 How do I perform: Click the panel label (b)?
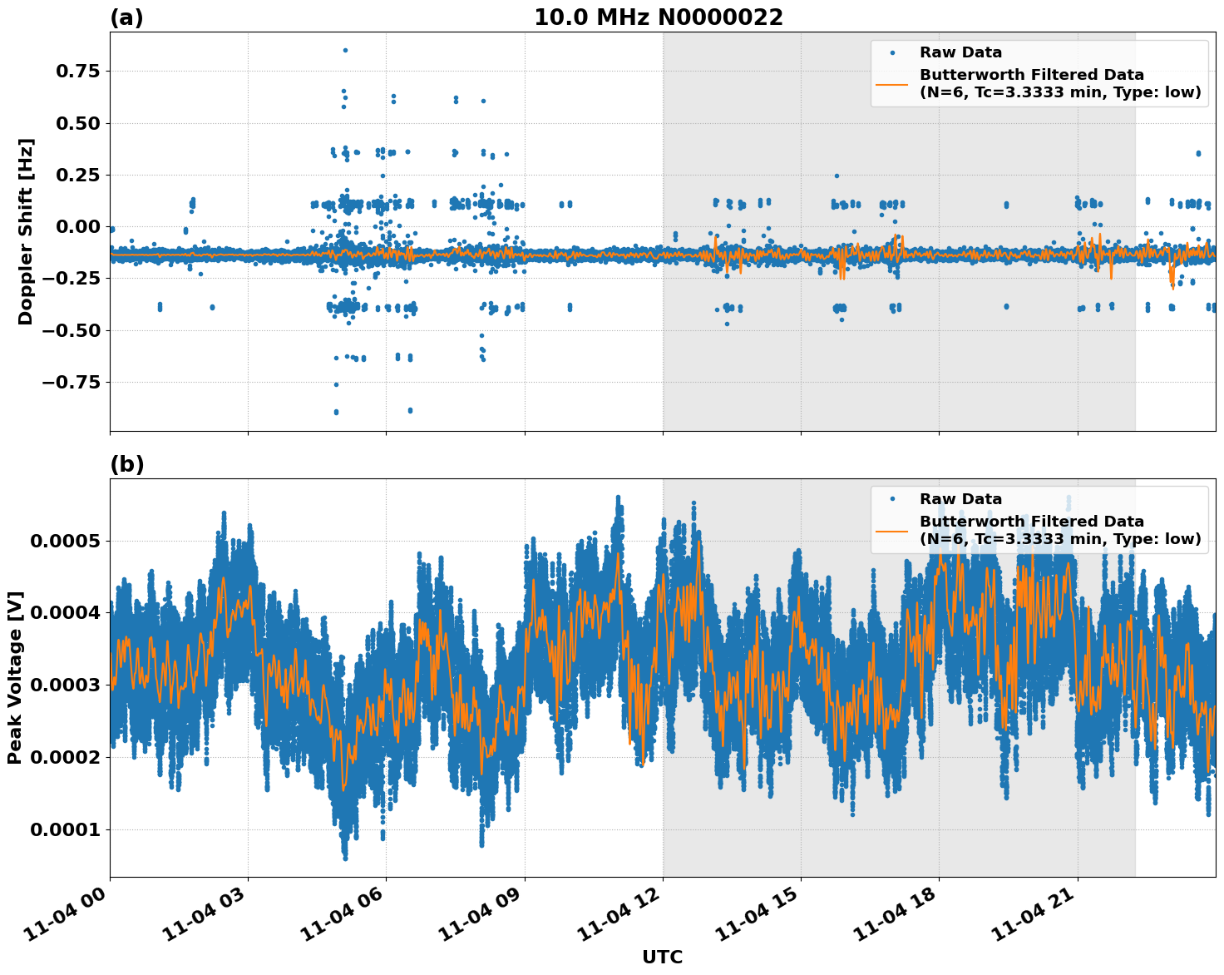(126, 466)
